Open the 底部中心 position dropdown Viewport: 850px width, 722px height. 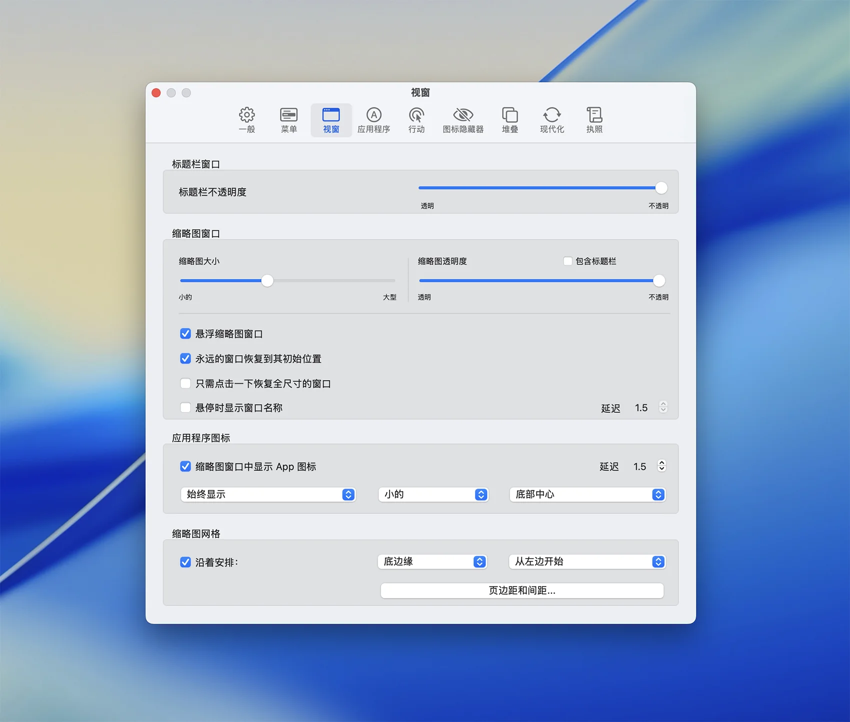(587, 494)
